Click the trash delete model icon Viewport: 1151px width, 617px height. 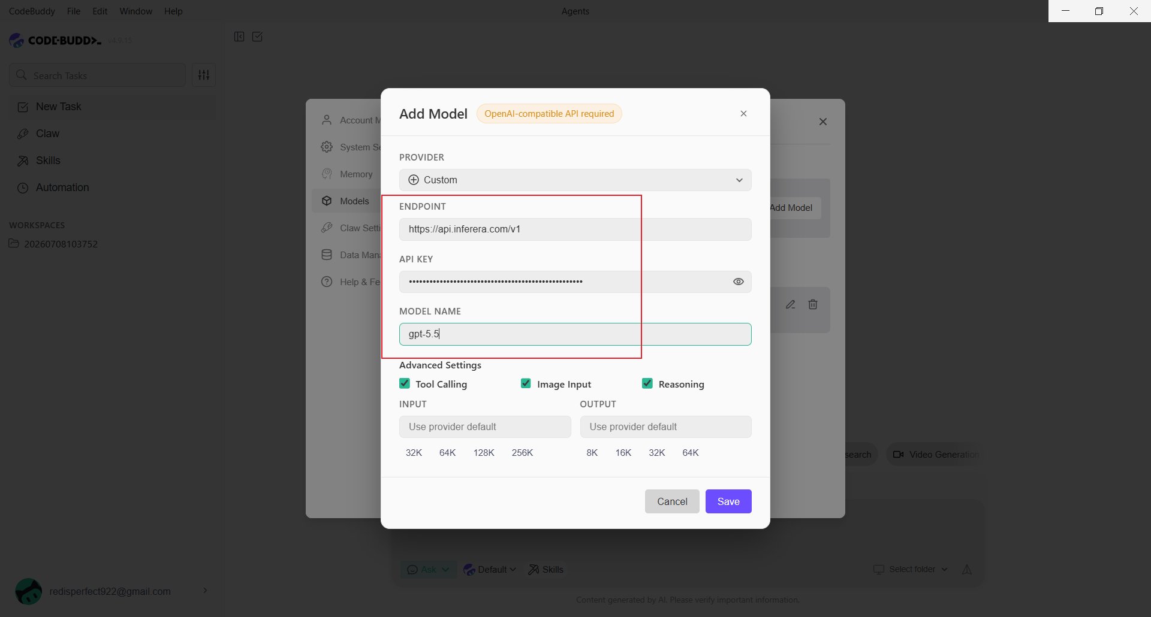pos(813,304)
